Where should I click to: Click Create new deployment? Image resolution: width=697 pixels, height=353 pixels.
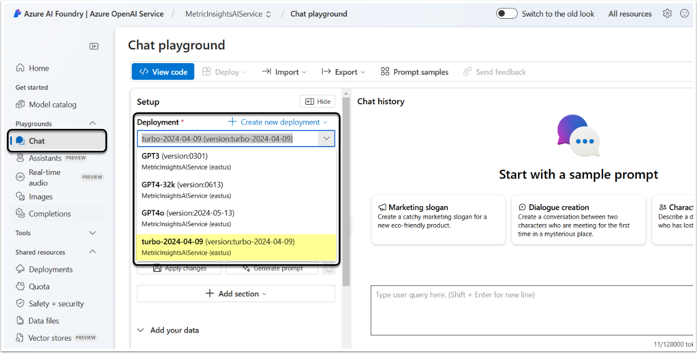pyautogui.click(x=278, y=122)
